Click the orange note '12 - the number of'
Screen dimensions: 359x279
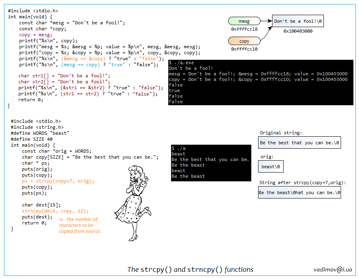[x=78, y=219]
